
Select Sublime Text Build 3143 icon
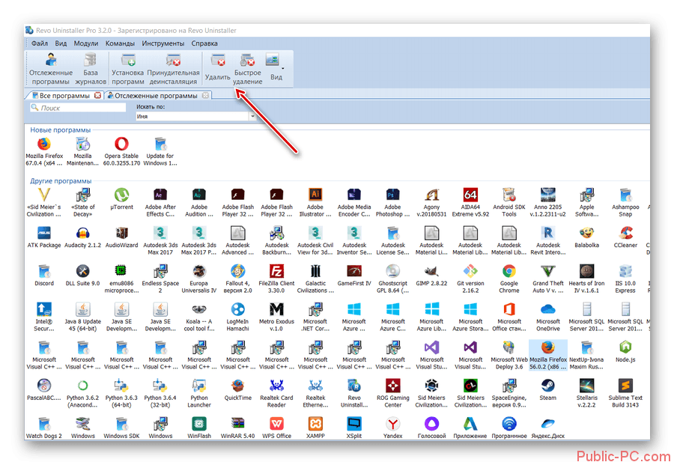pyautogui.click(x=625, y=393)
